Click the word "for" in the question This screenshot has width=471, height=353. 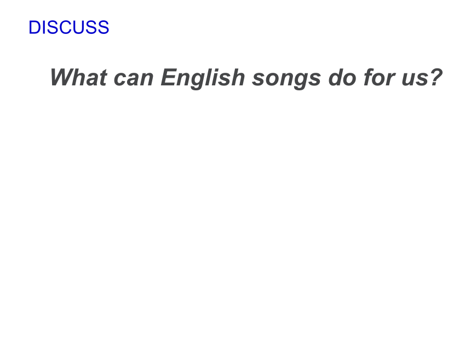[379, 78]
